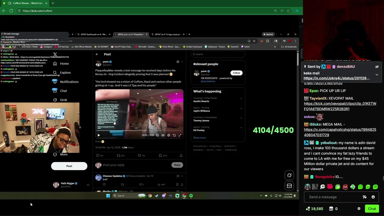
Task: Click the gray Reply button
Action: (177, 165)
